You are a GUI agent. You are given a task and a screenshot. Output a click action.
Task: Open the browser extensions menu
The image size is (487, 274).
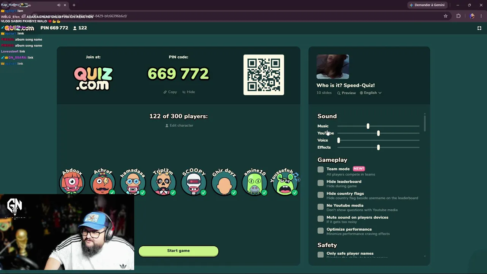click(x=458, y=16)
